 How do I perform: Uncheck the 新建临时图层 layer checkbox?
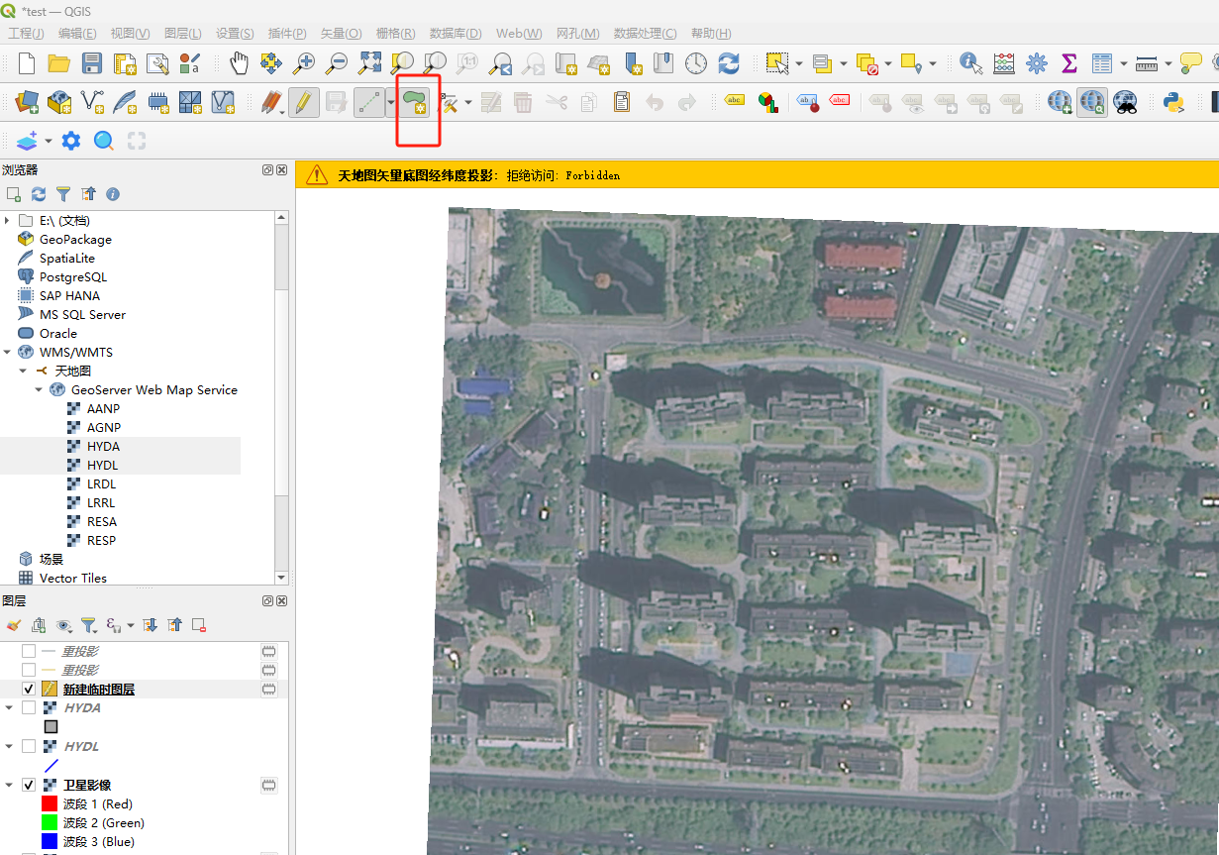coord(29,690)
